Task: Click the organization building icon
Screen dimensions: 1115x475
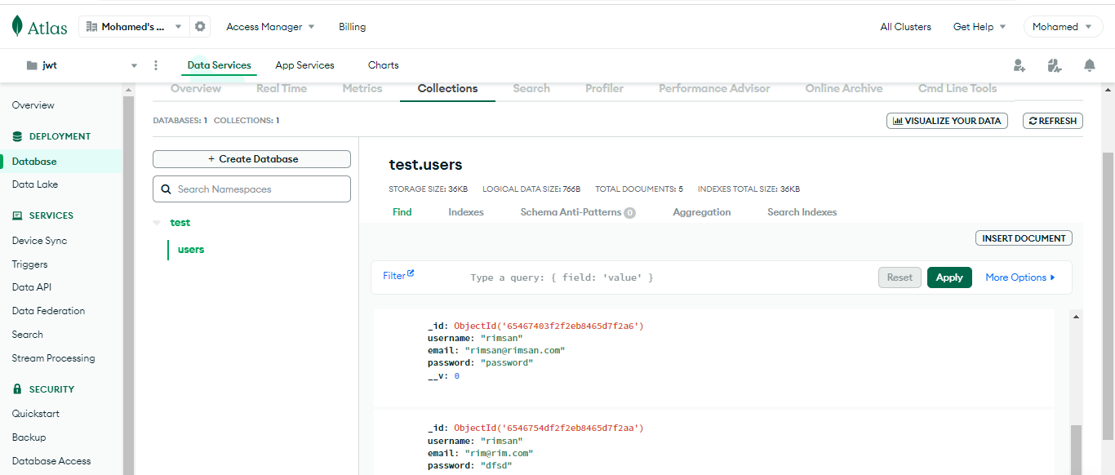Action: tap(91, 27)
